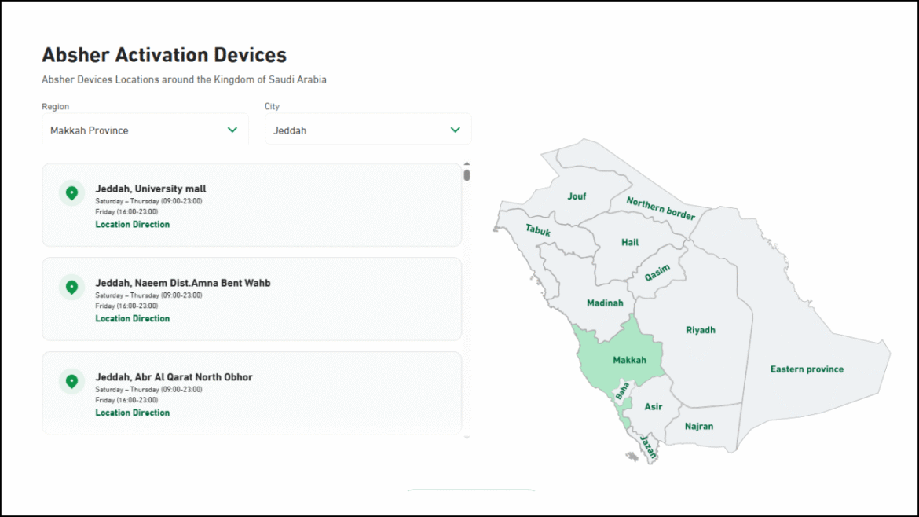Open Location Direction for University mall
Viewport: 919px width, 517px height.
132,225
